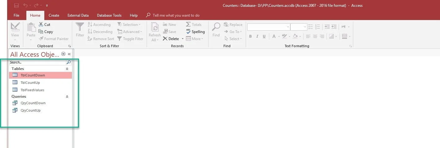Toggle the Totals row
Screen dimensions: 440x148
click(194, 24)
